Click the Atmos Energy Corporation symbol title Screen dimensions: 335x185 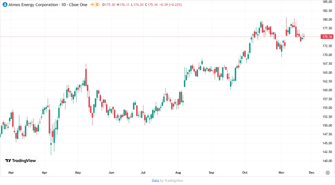click(33, 5)
